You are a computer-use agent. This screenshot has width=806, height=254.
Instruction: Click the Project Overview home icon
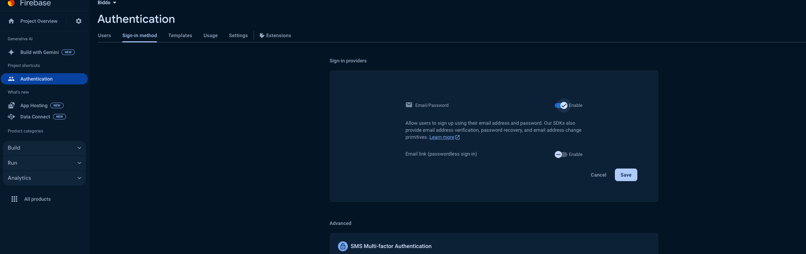[x=11, y=21]
